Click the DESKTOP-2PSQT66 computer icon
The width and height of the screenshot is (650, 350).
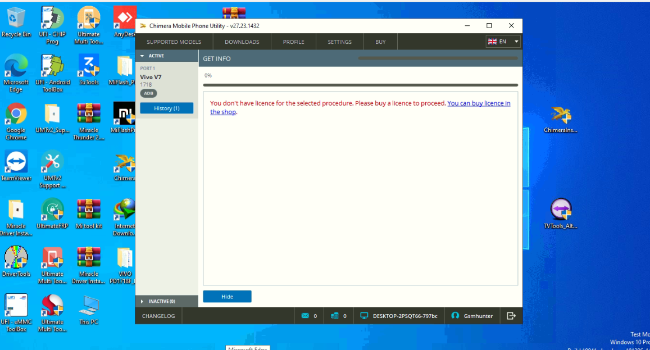(x=364, y=316)
